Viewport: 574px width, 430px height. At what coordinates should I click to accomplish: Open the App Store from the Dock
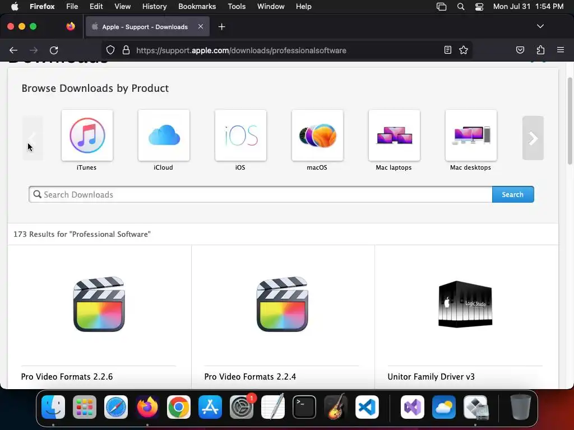point(210,407)
